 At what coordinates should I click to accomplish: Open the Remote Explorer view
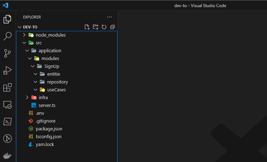(x=7, y=104)
